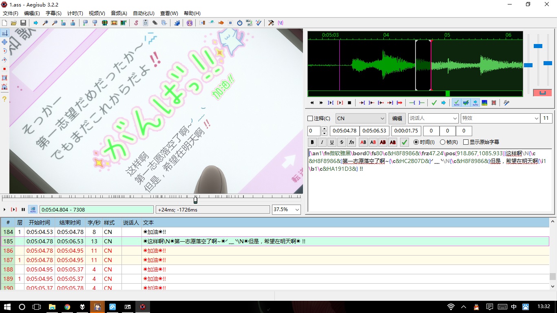Click the video Zoom In magnifier icon
Screen dimensions: 557x313
tap(45, 23)
